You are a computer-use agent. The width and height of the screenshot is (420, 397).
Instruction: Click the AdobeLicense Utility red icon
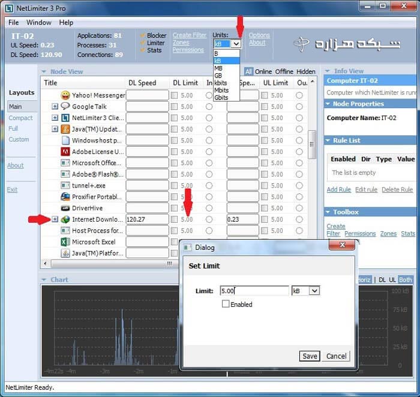[x=65, y=151]
